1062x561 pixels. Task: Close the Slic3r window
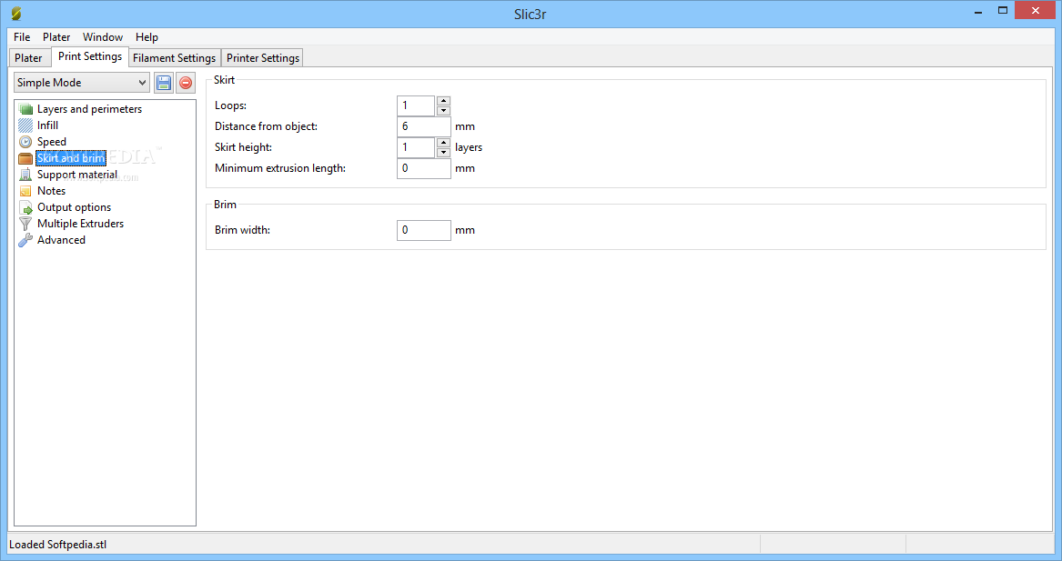pyautogui.click(x=1036, y=10)
